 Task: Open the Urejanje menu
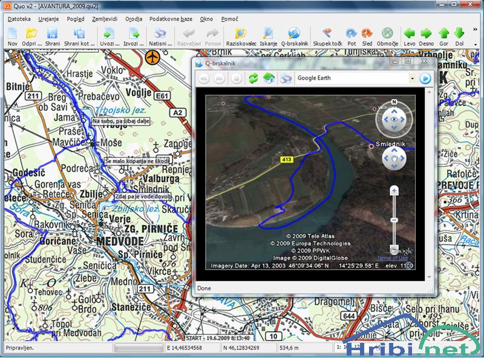(48, 19)
